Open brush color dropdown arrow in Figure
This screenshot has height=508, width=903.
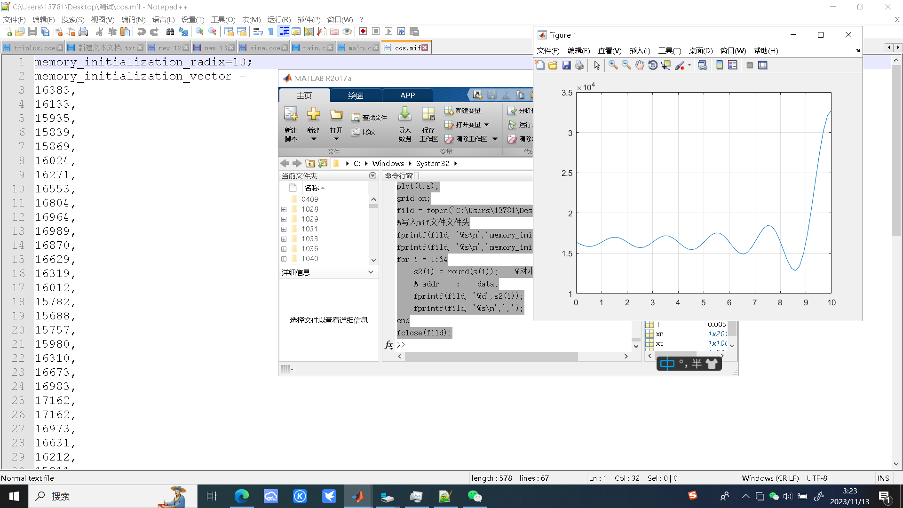(x=689, y=65)
